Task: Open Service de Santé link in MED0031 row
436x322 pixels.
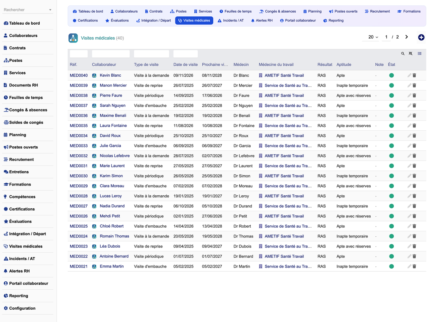Action: pos(288,166)
